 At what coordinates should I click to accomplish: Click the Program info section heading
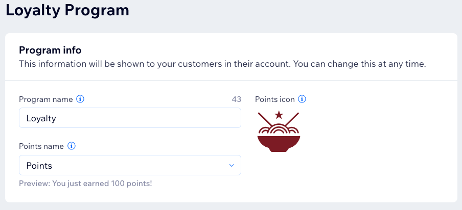tap(50, 50)
